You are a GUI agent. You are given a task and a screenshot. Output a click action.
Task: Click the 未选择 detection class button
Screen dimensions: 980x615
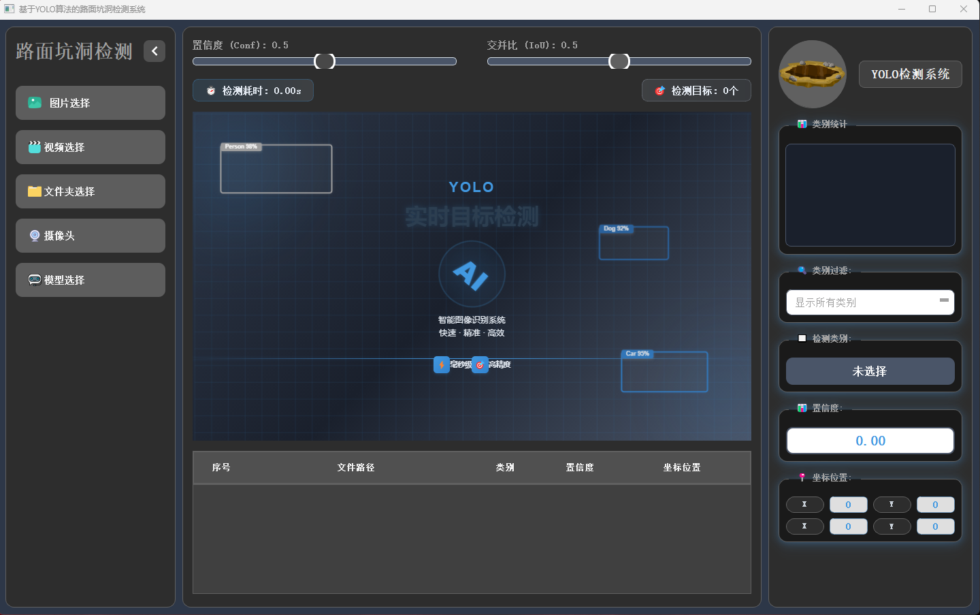(870, 371)
